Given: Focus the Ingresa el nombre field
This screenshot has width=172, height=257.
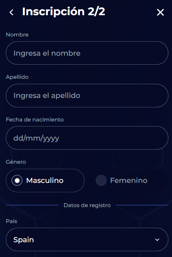Looking at the screenshot, I should tap(87, 53).
